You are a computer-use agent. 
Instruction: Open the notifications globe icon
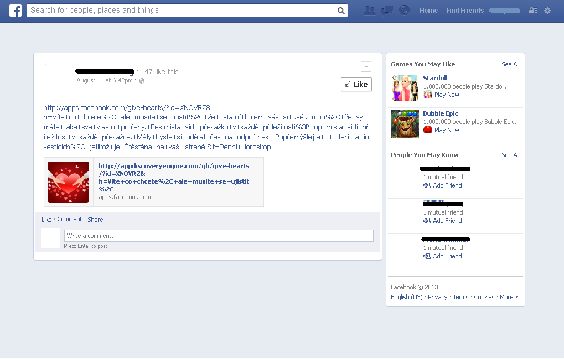click(x=404, y=10)
